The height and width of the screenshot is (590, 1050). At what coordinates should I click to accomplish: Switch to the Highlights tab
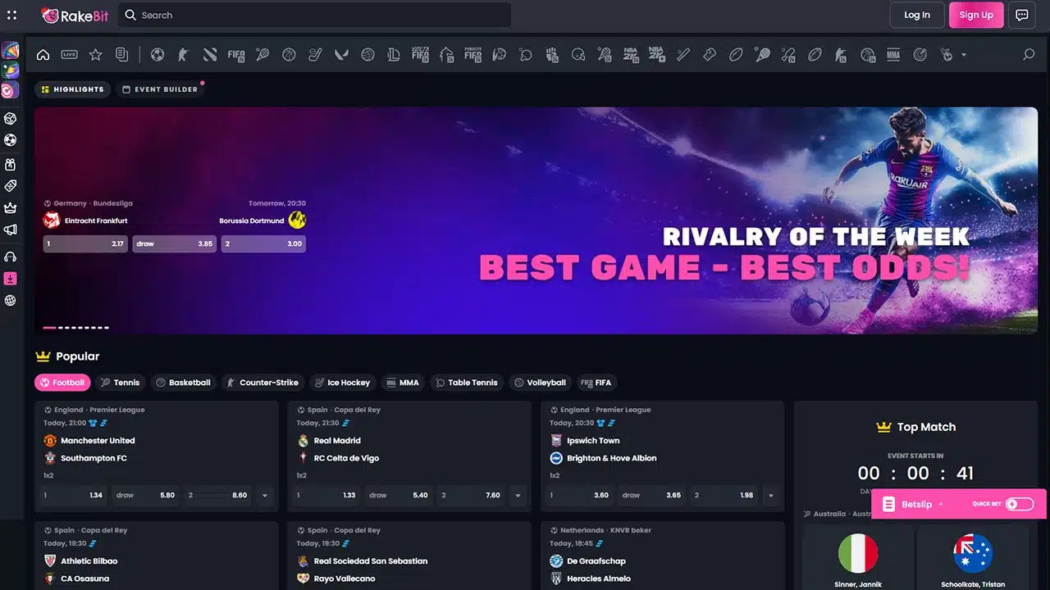[x=72, y=89]
